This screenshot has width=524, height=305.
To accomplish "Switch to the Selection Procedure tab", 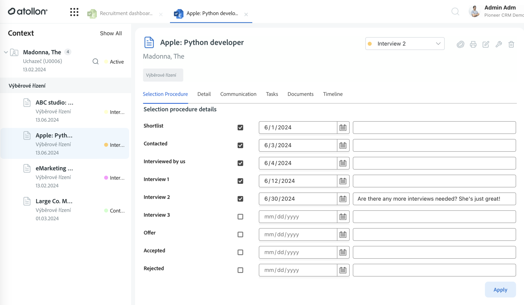I will tap(165, 94).
